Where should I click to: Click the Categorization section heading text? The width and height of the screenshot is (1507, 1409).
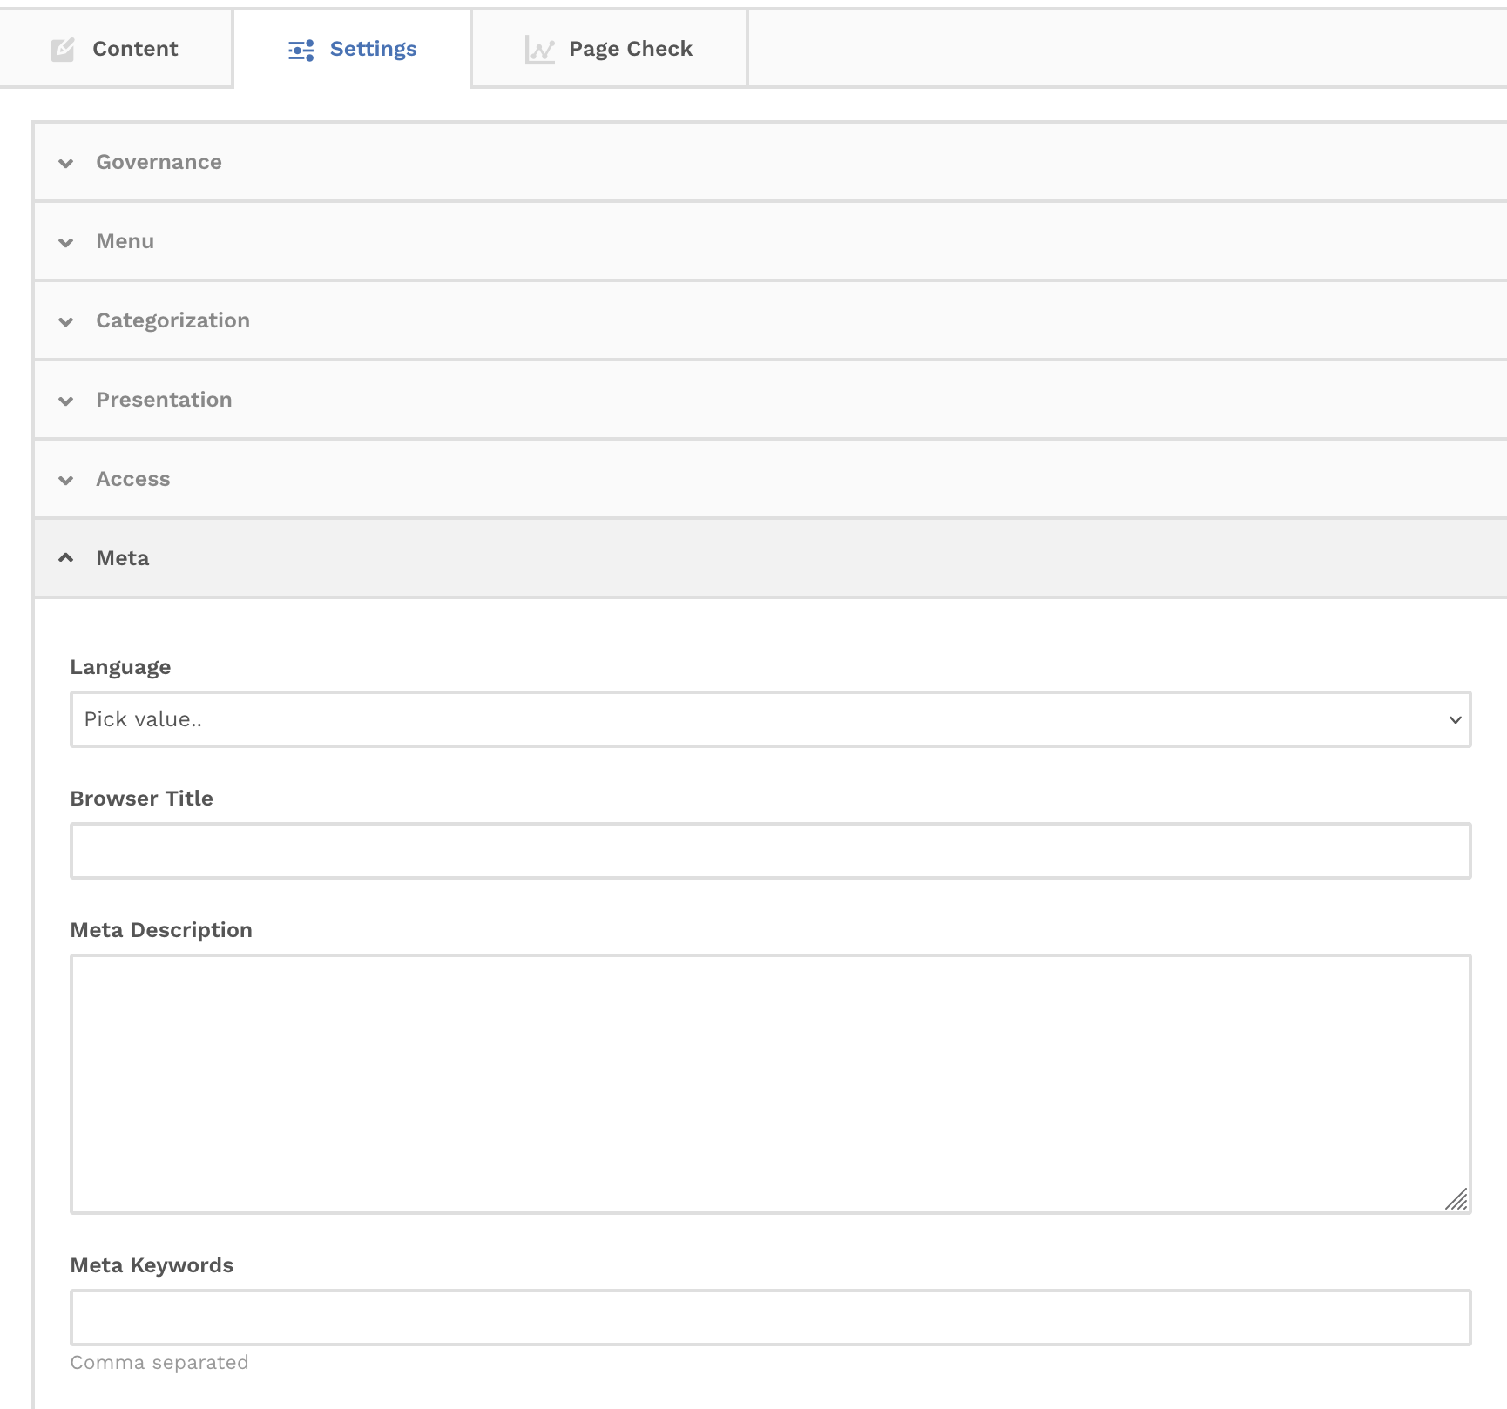point(172,320)
